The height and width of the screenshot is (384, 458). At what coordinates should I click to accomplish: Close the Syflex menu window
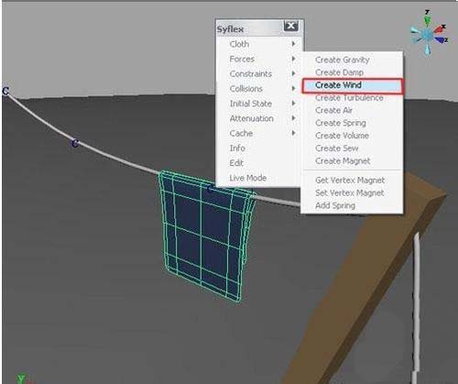[291, 27]
